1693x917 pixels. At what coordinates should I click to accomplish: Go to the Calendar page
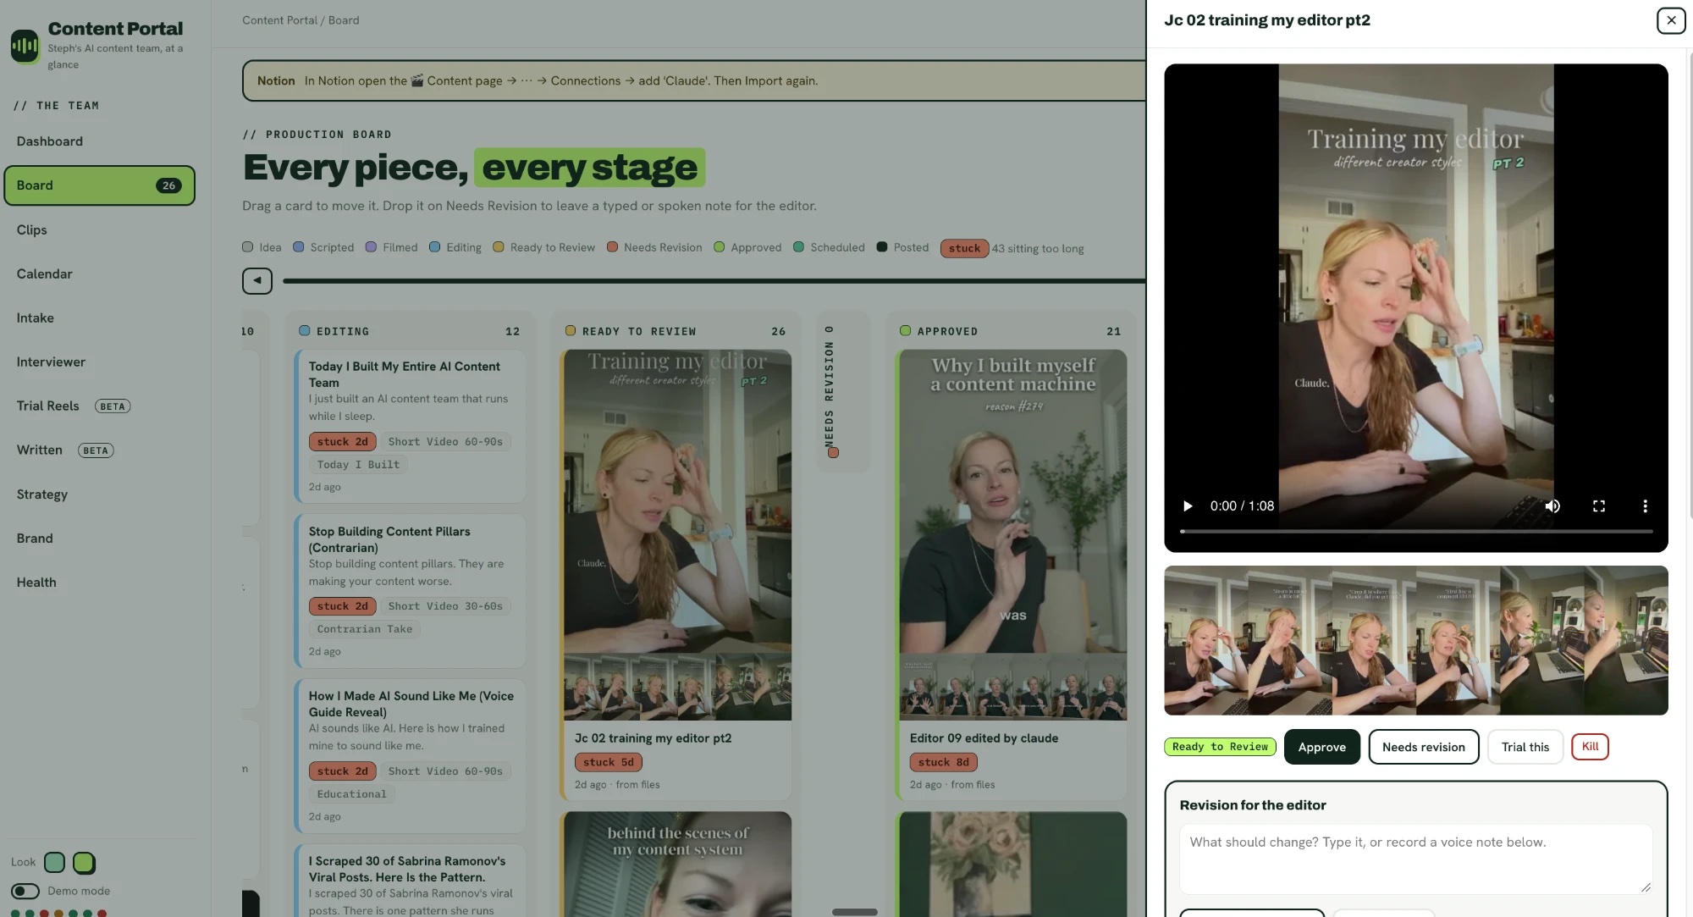99,273
